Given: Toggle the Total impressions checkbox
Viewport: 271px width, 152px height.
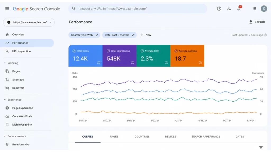Looking at the screenshot, I should pos(108,51).
